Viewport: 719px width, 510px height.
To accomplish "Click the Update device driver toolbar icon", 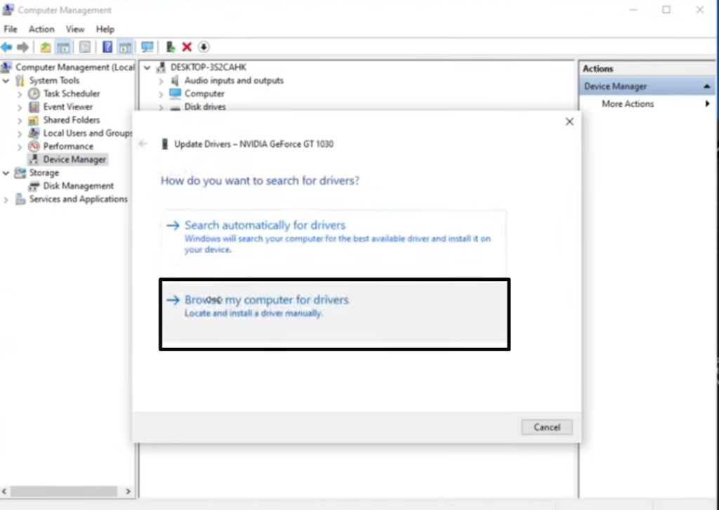I will (x=170, y=47).
